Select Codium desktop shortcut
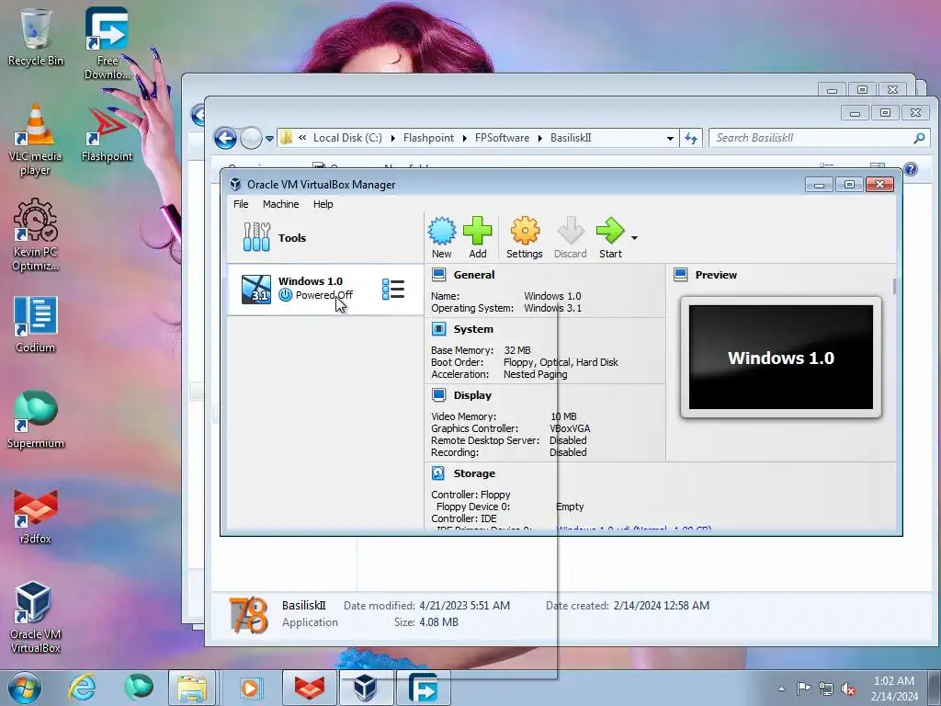 point(36,325)
